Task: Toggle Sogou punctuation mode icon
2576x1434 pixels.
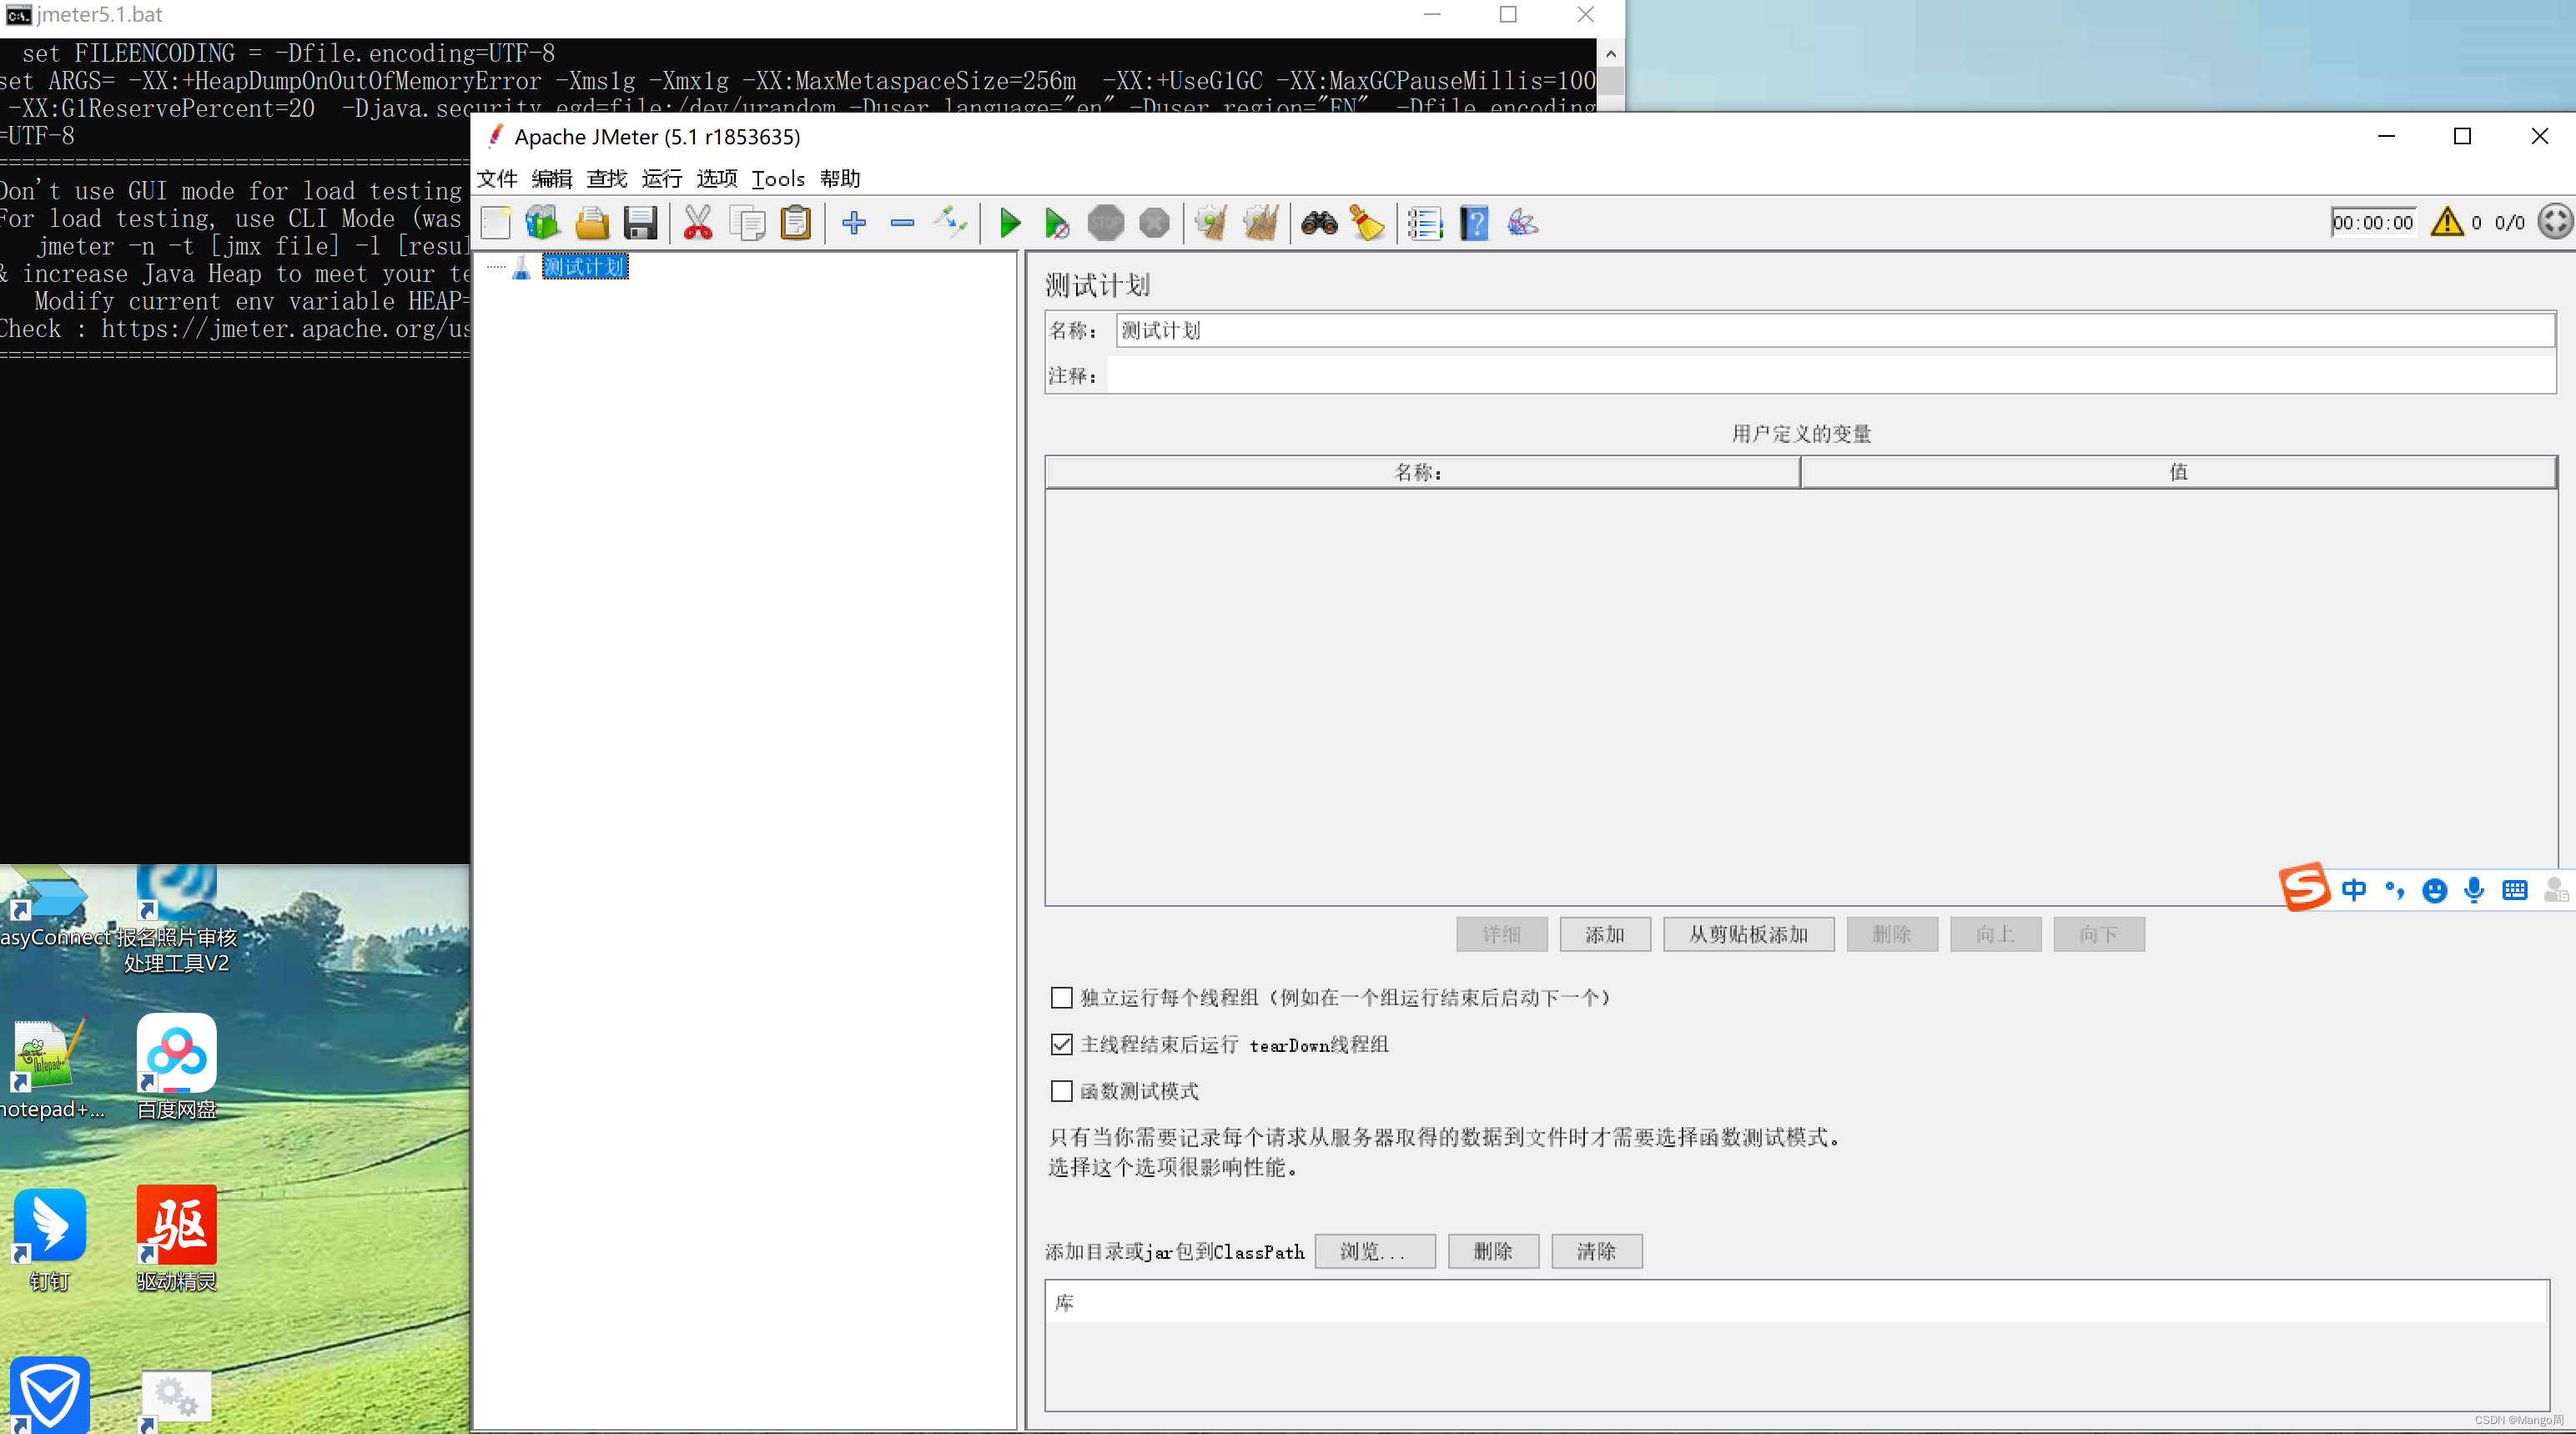Action: [2394, 890]
